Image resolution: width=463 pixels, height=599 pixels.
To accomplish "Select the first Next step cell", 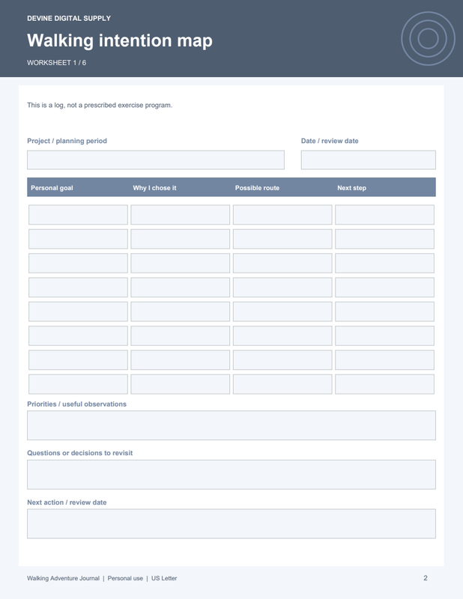I will pyautogui.click(x=384, y=215).
